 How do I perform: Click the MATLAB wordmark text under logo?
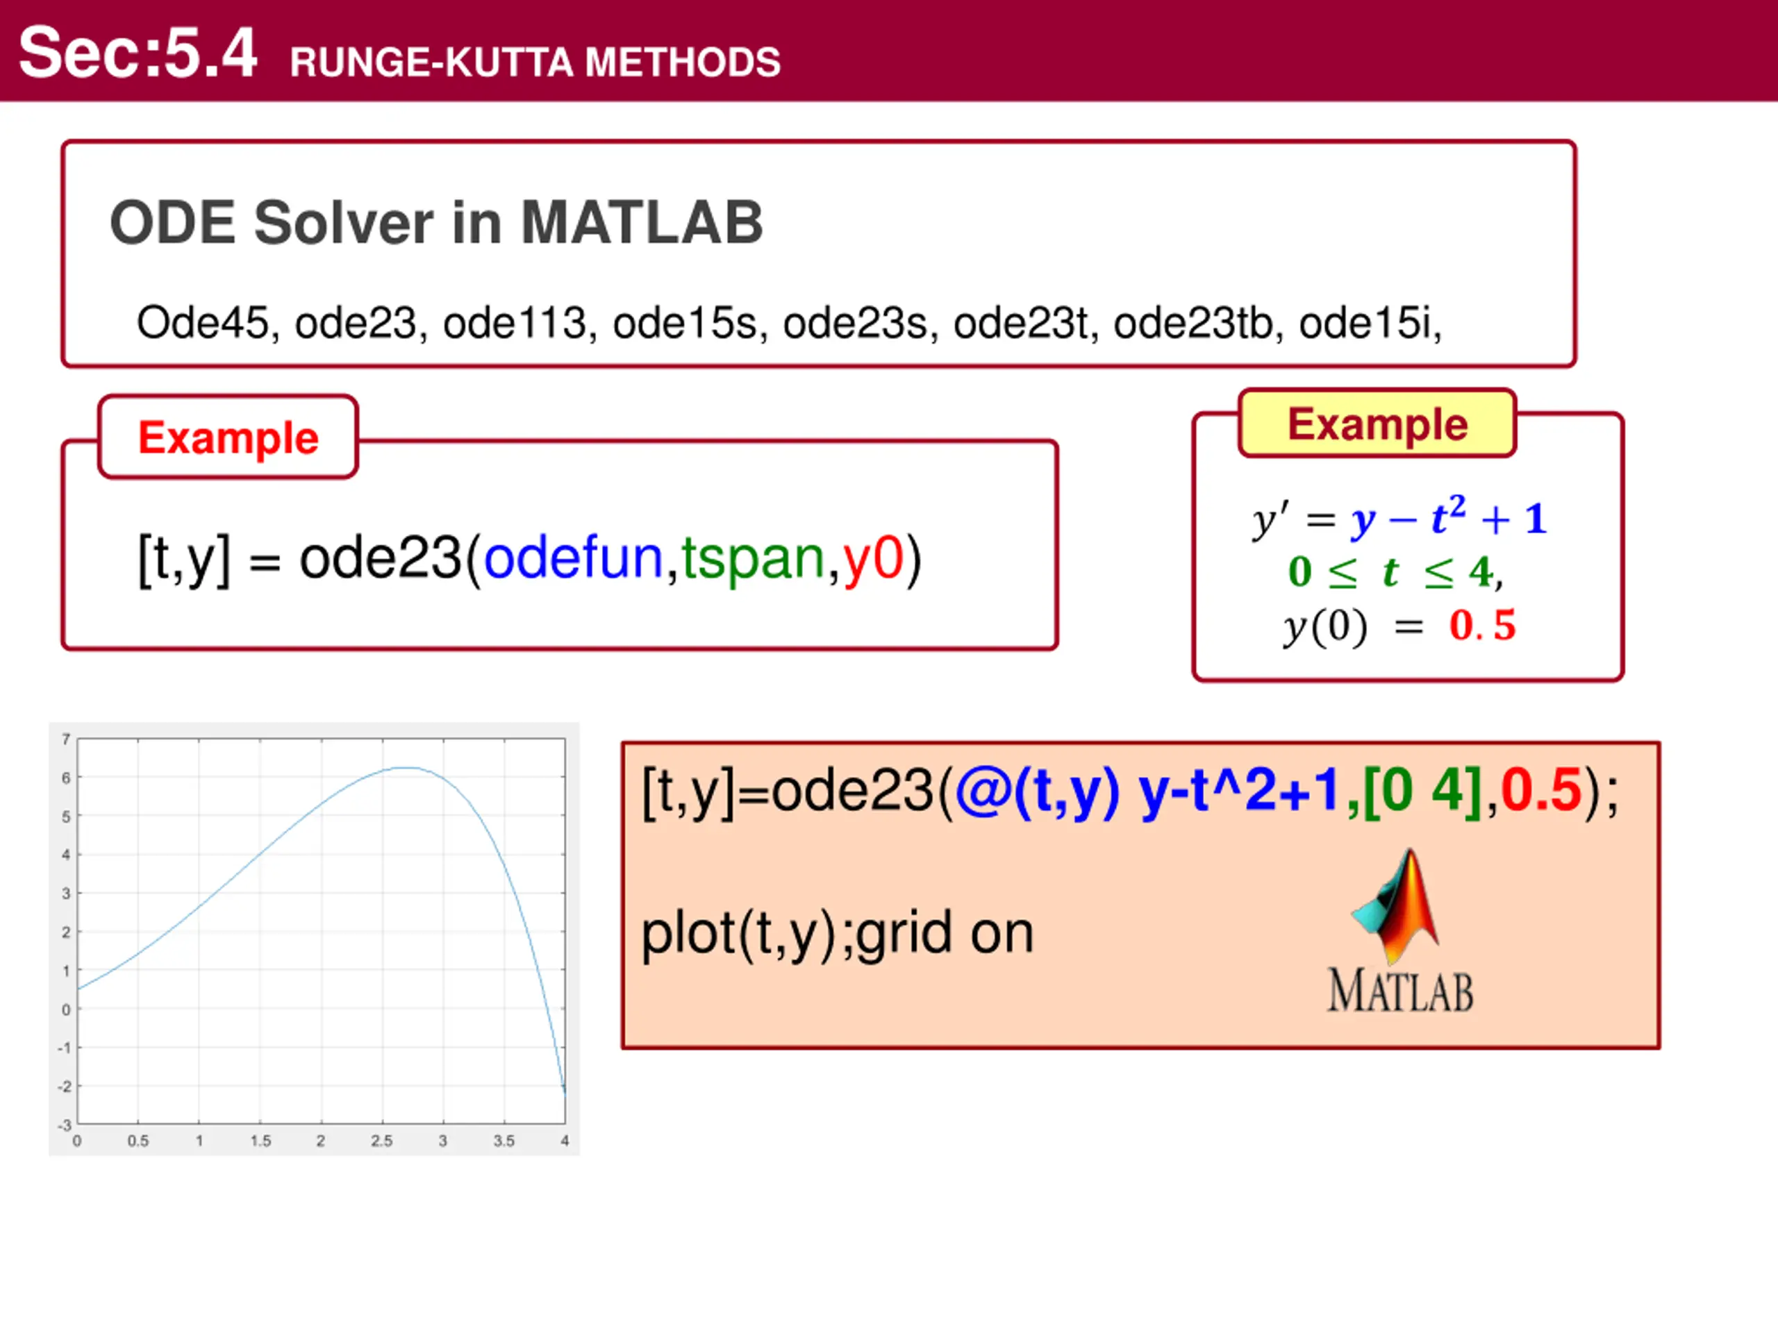[1400, 991]
